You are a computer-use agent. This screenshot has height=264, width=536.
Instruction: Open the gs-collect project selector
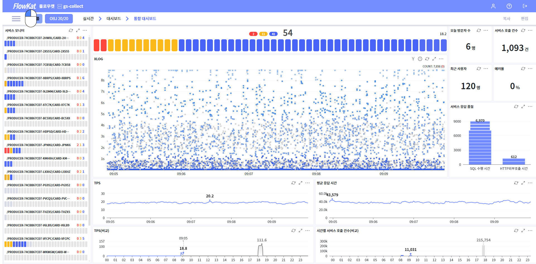(x=70, y=6)
